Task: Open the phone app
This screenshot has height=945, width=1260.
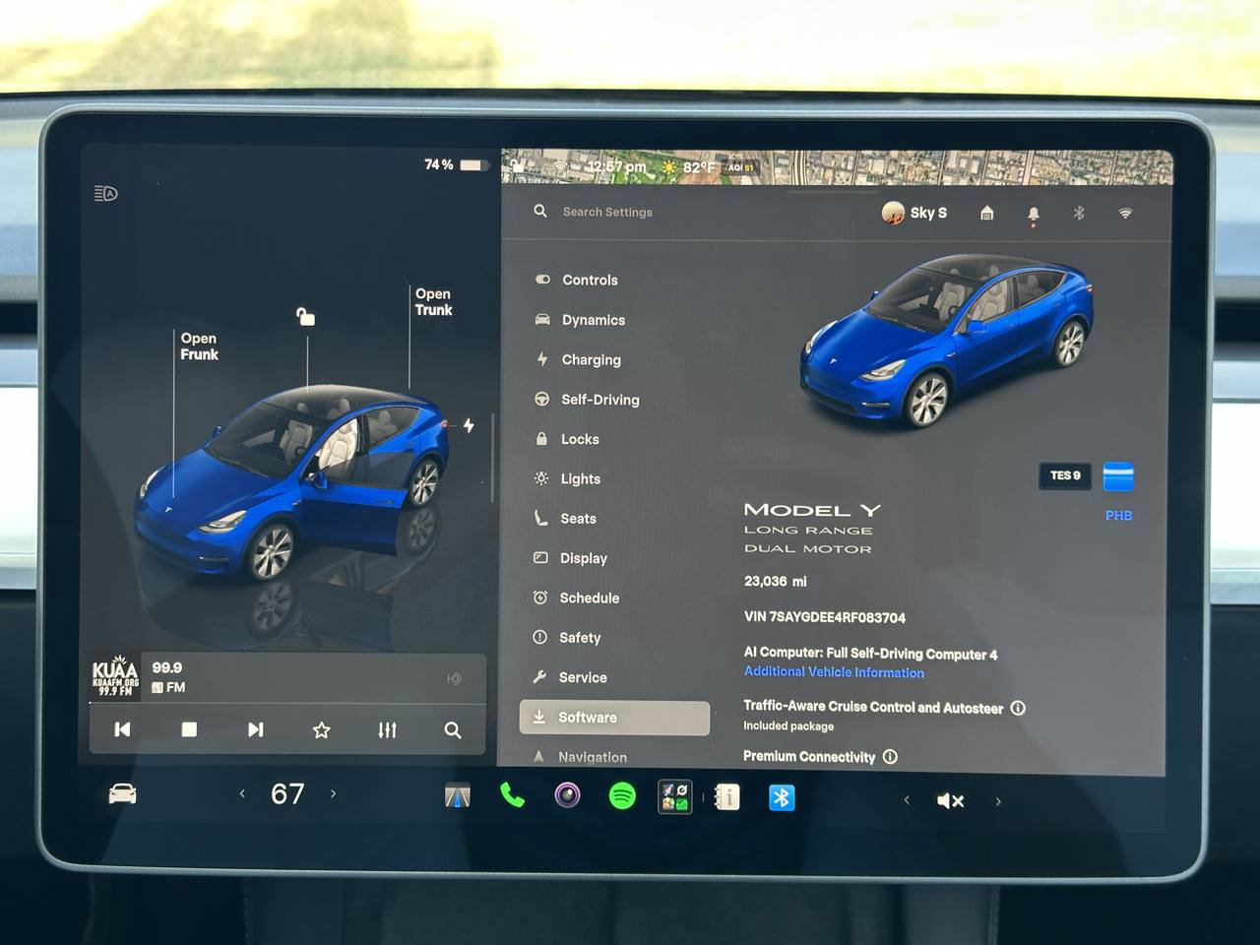Action: click(x=512, y=794)
